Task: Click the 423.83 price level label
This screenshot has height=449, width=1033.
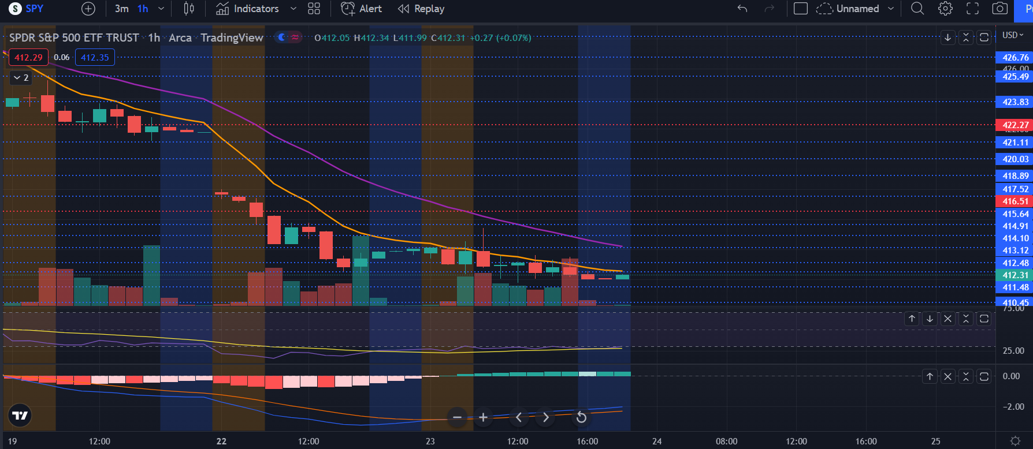Action: pyautogui.click(x=1015, y=102)
